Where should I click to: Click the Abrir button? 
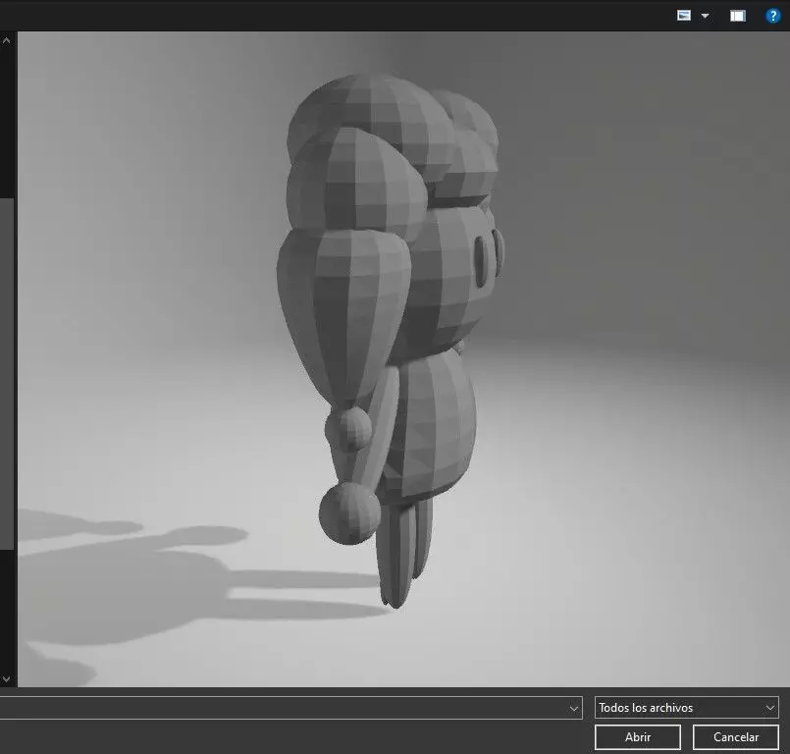(637, 737)
